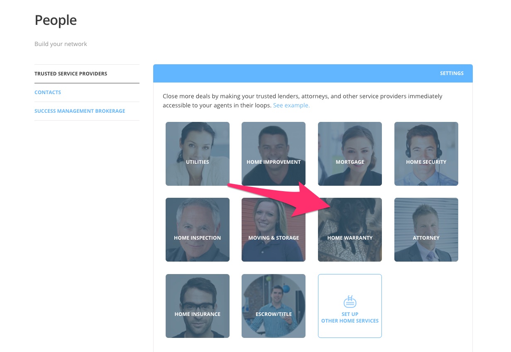This screenshot has width=511, height=352.
Task: Open the Mortgage service tile
Action: click(350, 154)
